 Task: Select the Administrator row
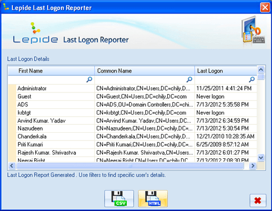point(133,88)
